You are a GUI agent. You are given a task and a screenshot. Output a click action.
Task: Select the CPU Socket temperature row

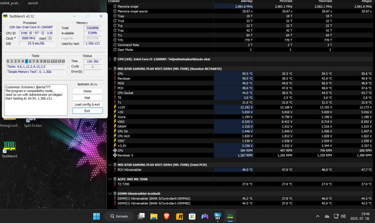click(241, 93)
